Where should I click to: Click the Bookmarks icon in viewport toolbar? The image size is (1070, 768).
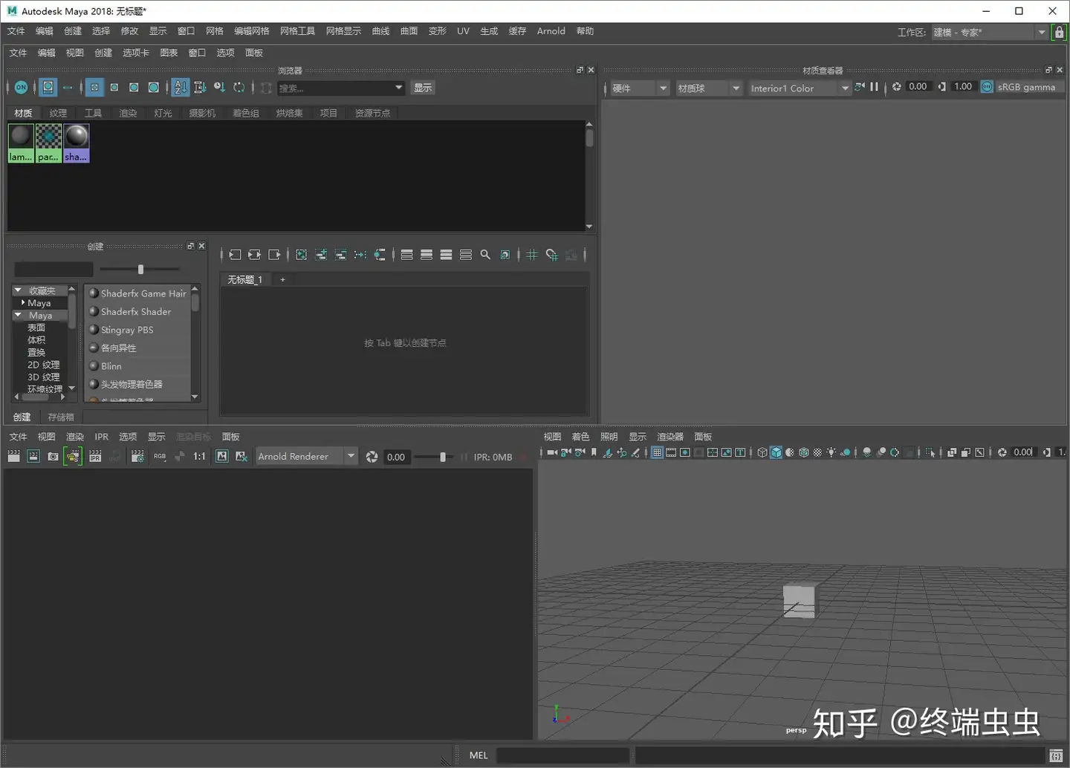[594, 452]
